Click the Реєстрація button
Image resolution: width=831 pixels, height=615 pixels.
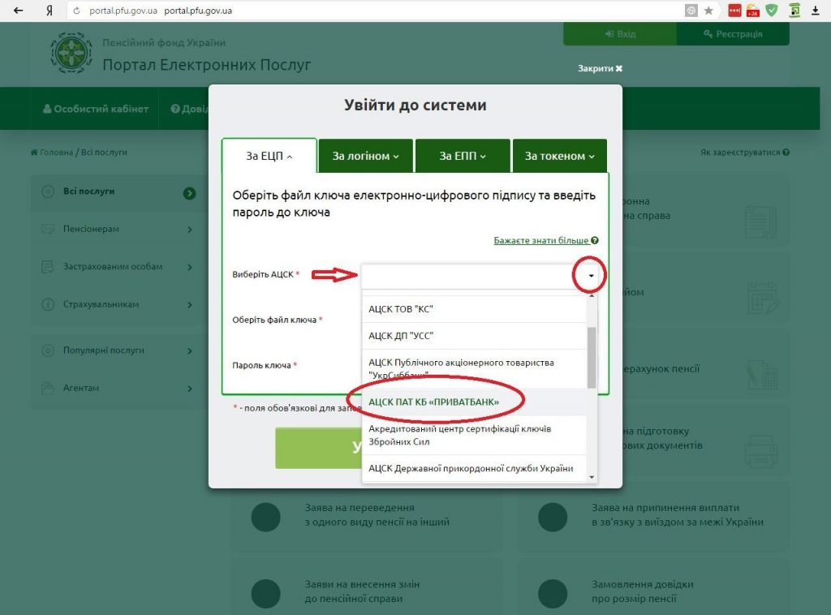coord(732,34)
